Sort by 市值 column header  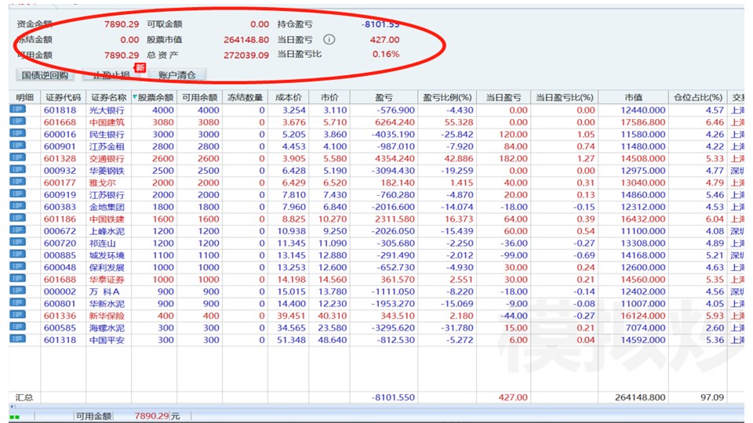634,98
